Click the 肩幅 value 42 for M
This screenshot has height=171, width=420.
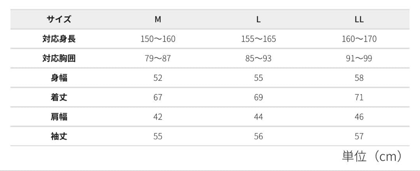pos(158,117)
